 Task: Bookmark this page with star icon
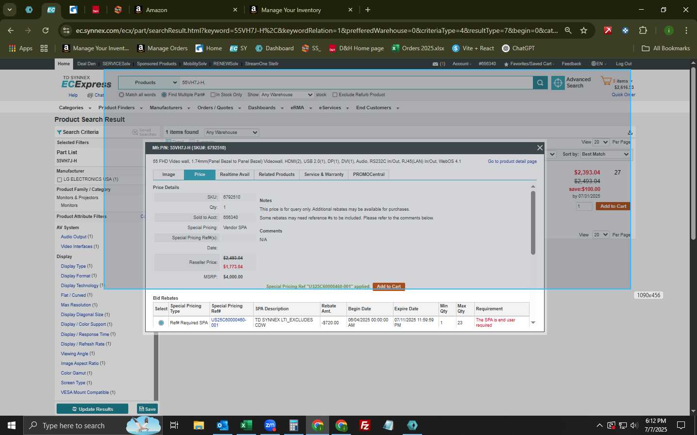pos(584,30)
